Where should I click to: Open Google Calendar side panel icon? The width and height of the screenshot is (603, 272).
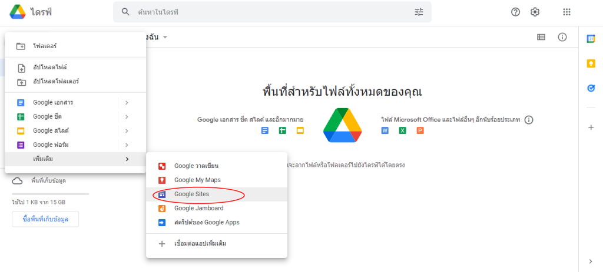[591, 39]
